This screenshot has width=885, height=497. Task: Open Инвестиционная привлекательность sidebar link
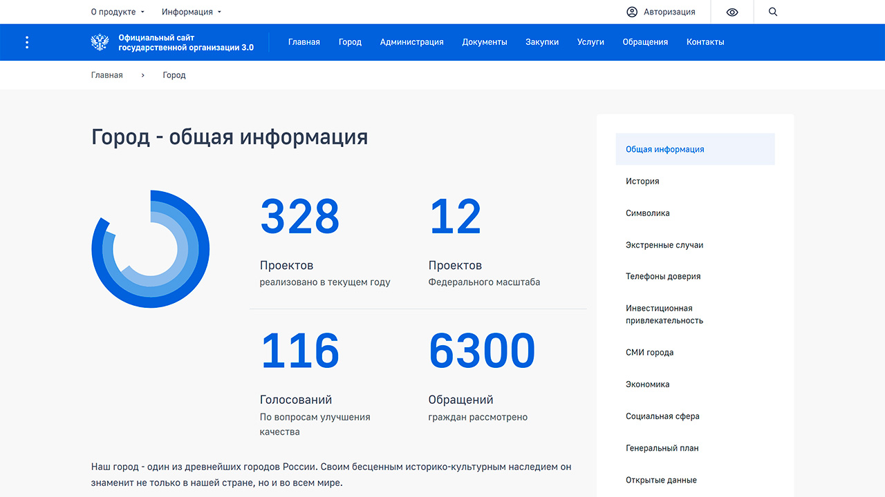click(x=664, y=314)
